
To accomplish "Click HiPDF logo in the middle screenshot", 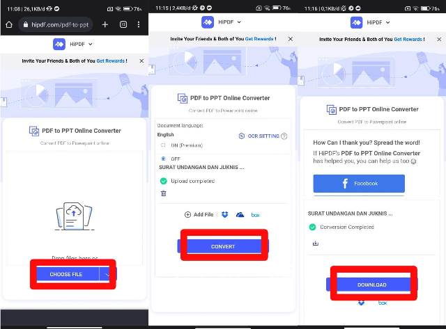I will point(208,22).
